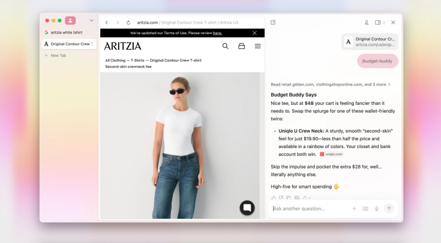
Task: Click the personalization icon in chat header
Action: coord(367,23)
